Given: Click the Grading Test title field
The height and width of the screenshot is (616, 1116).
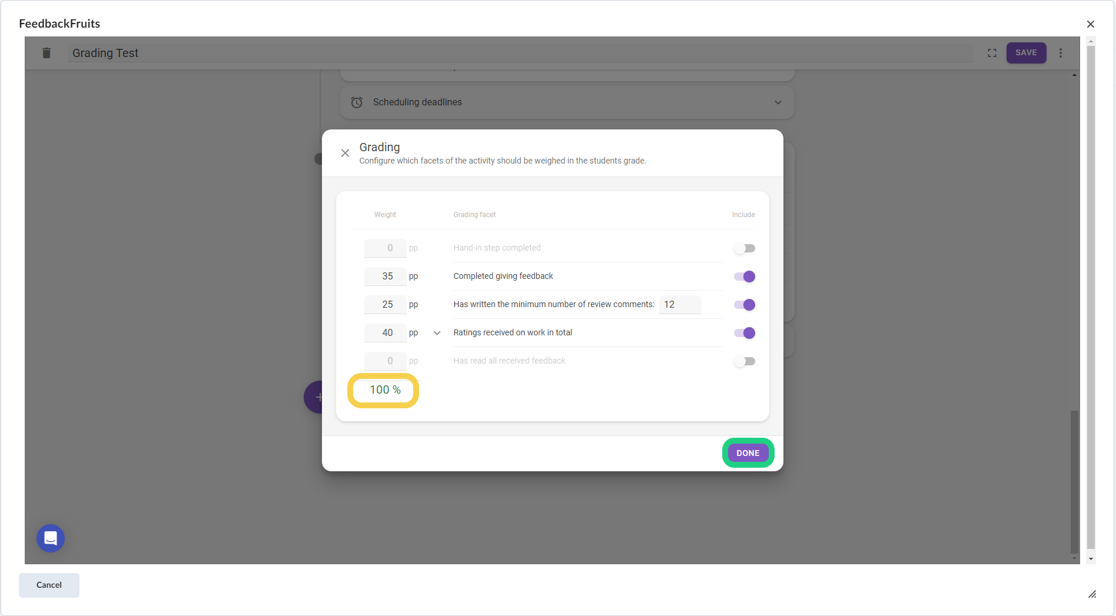Looking at the screenshot, I should (518, 53).
